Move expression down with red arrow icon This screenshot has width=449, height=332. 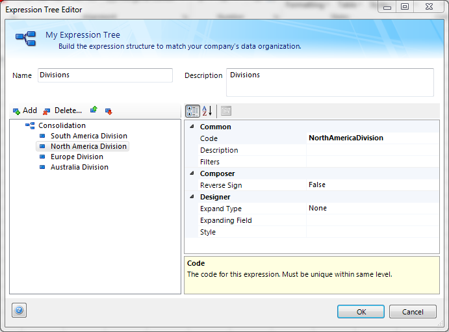tap(109, 111)
